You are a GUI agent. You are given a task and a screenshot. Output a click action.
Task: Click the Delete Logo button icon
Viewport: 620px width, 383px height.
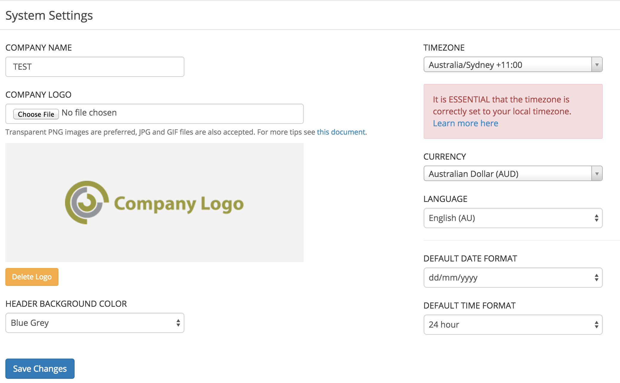coord(32,277)
